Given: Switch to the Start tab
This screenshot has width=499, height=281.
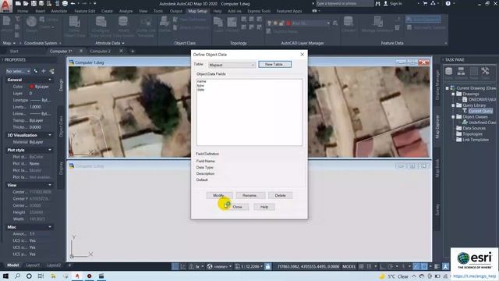Looking at the screenshot, I should (x=14, y=51).
